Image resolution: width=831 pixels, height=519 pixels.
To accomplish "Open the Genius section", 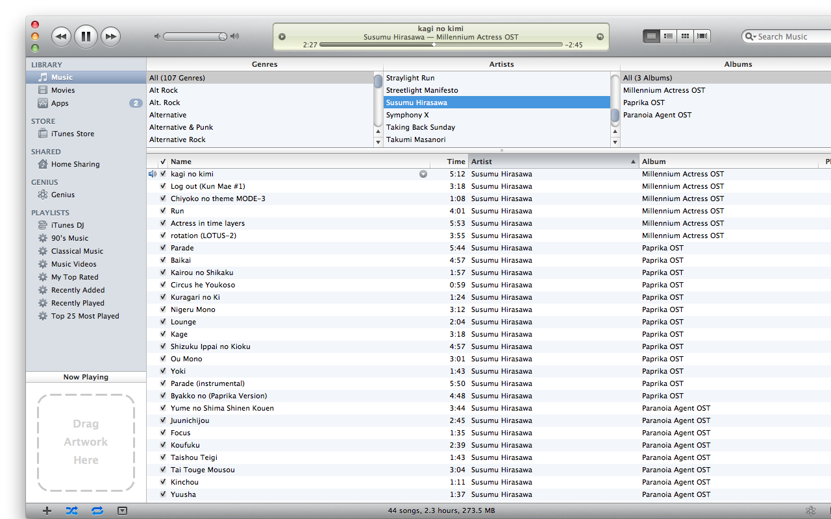I will (86, 195).
